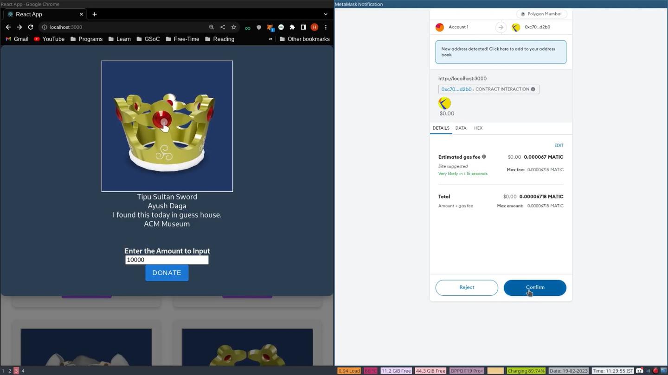Open the Polygon Mumbai network indicator
This screenshot has height=375, width=668.
click(541, 14)
